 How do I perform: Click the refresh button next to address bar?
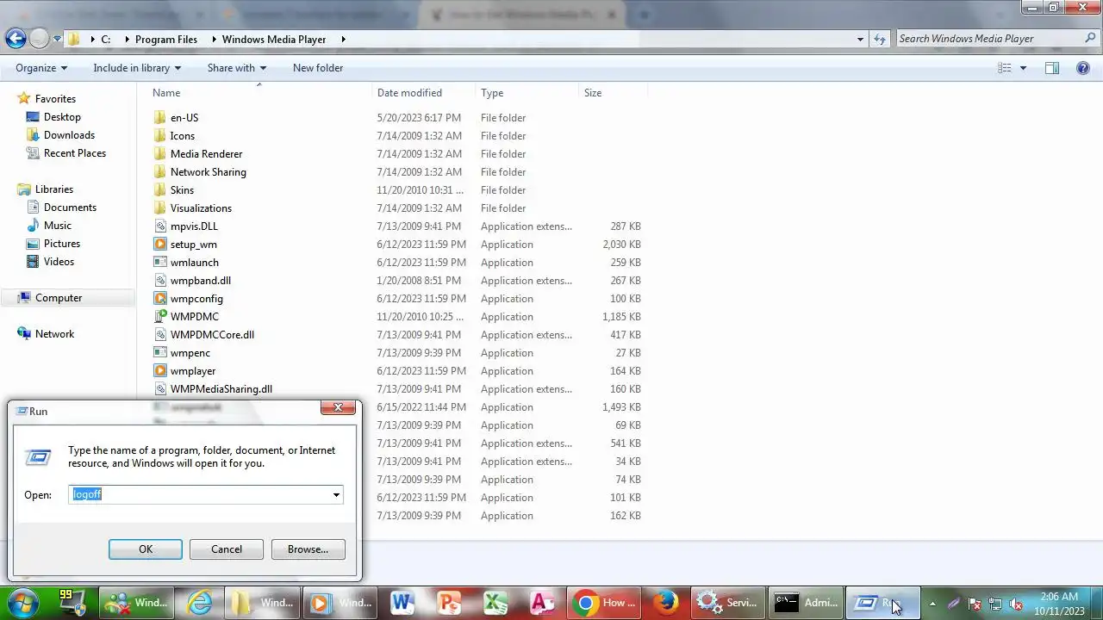[x=879, y=39]
